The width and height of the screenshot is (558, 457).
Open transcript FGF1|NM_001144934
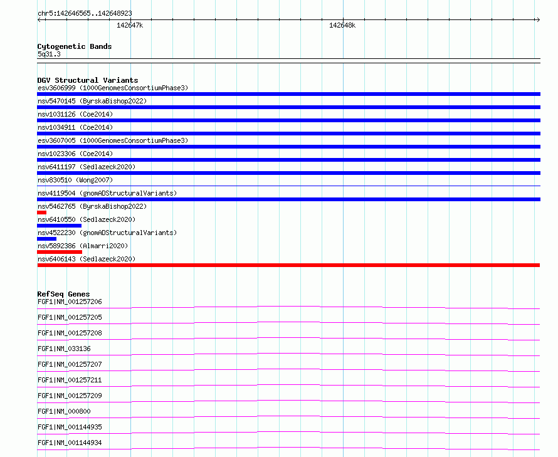[70, 443]
